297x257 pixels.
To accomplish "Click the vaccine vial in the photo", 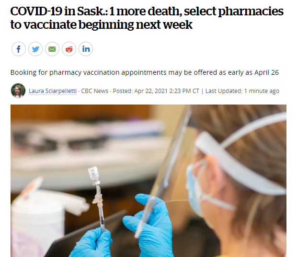I will 94,175.
